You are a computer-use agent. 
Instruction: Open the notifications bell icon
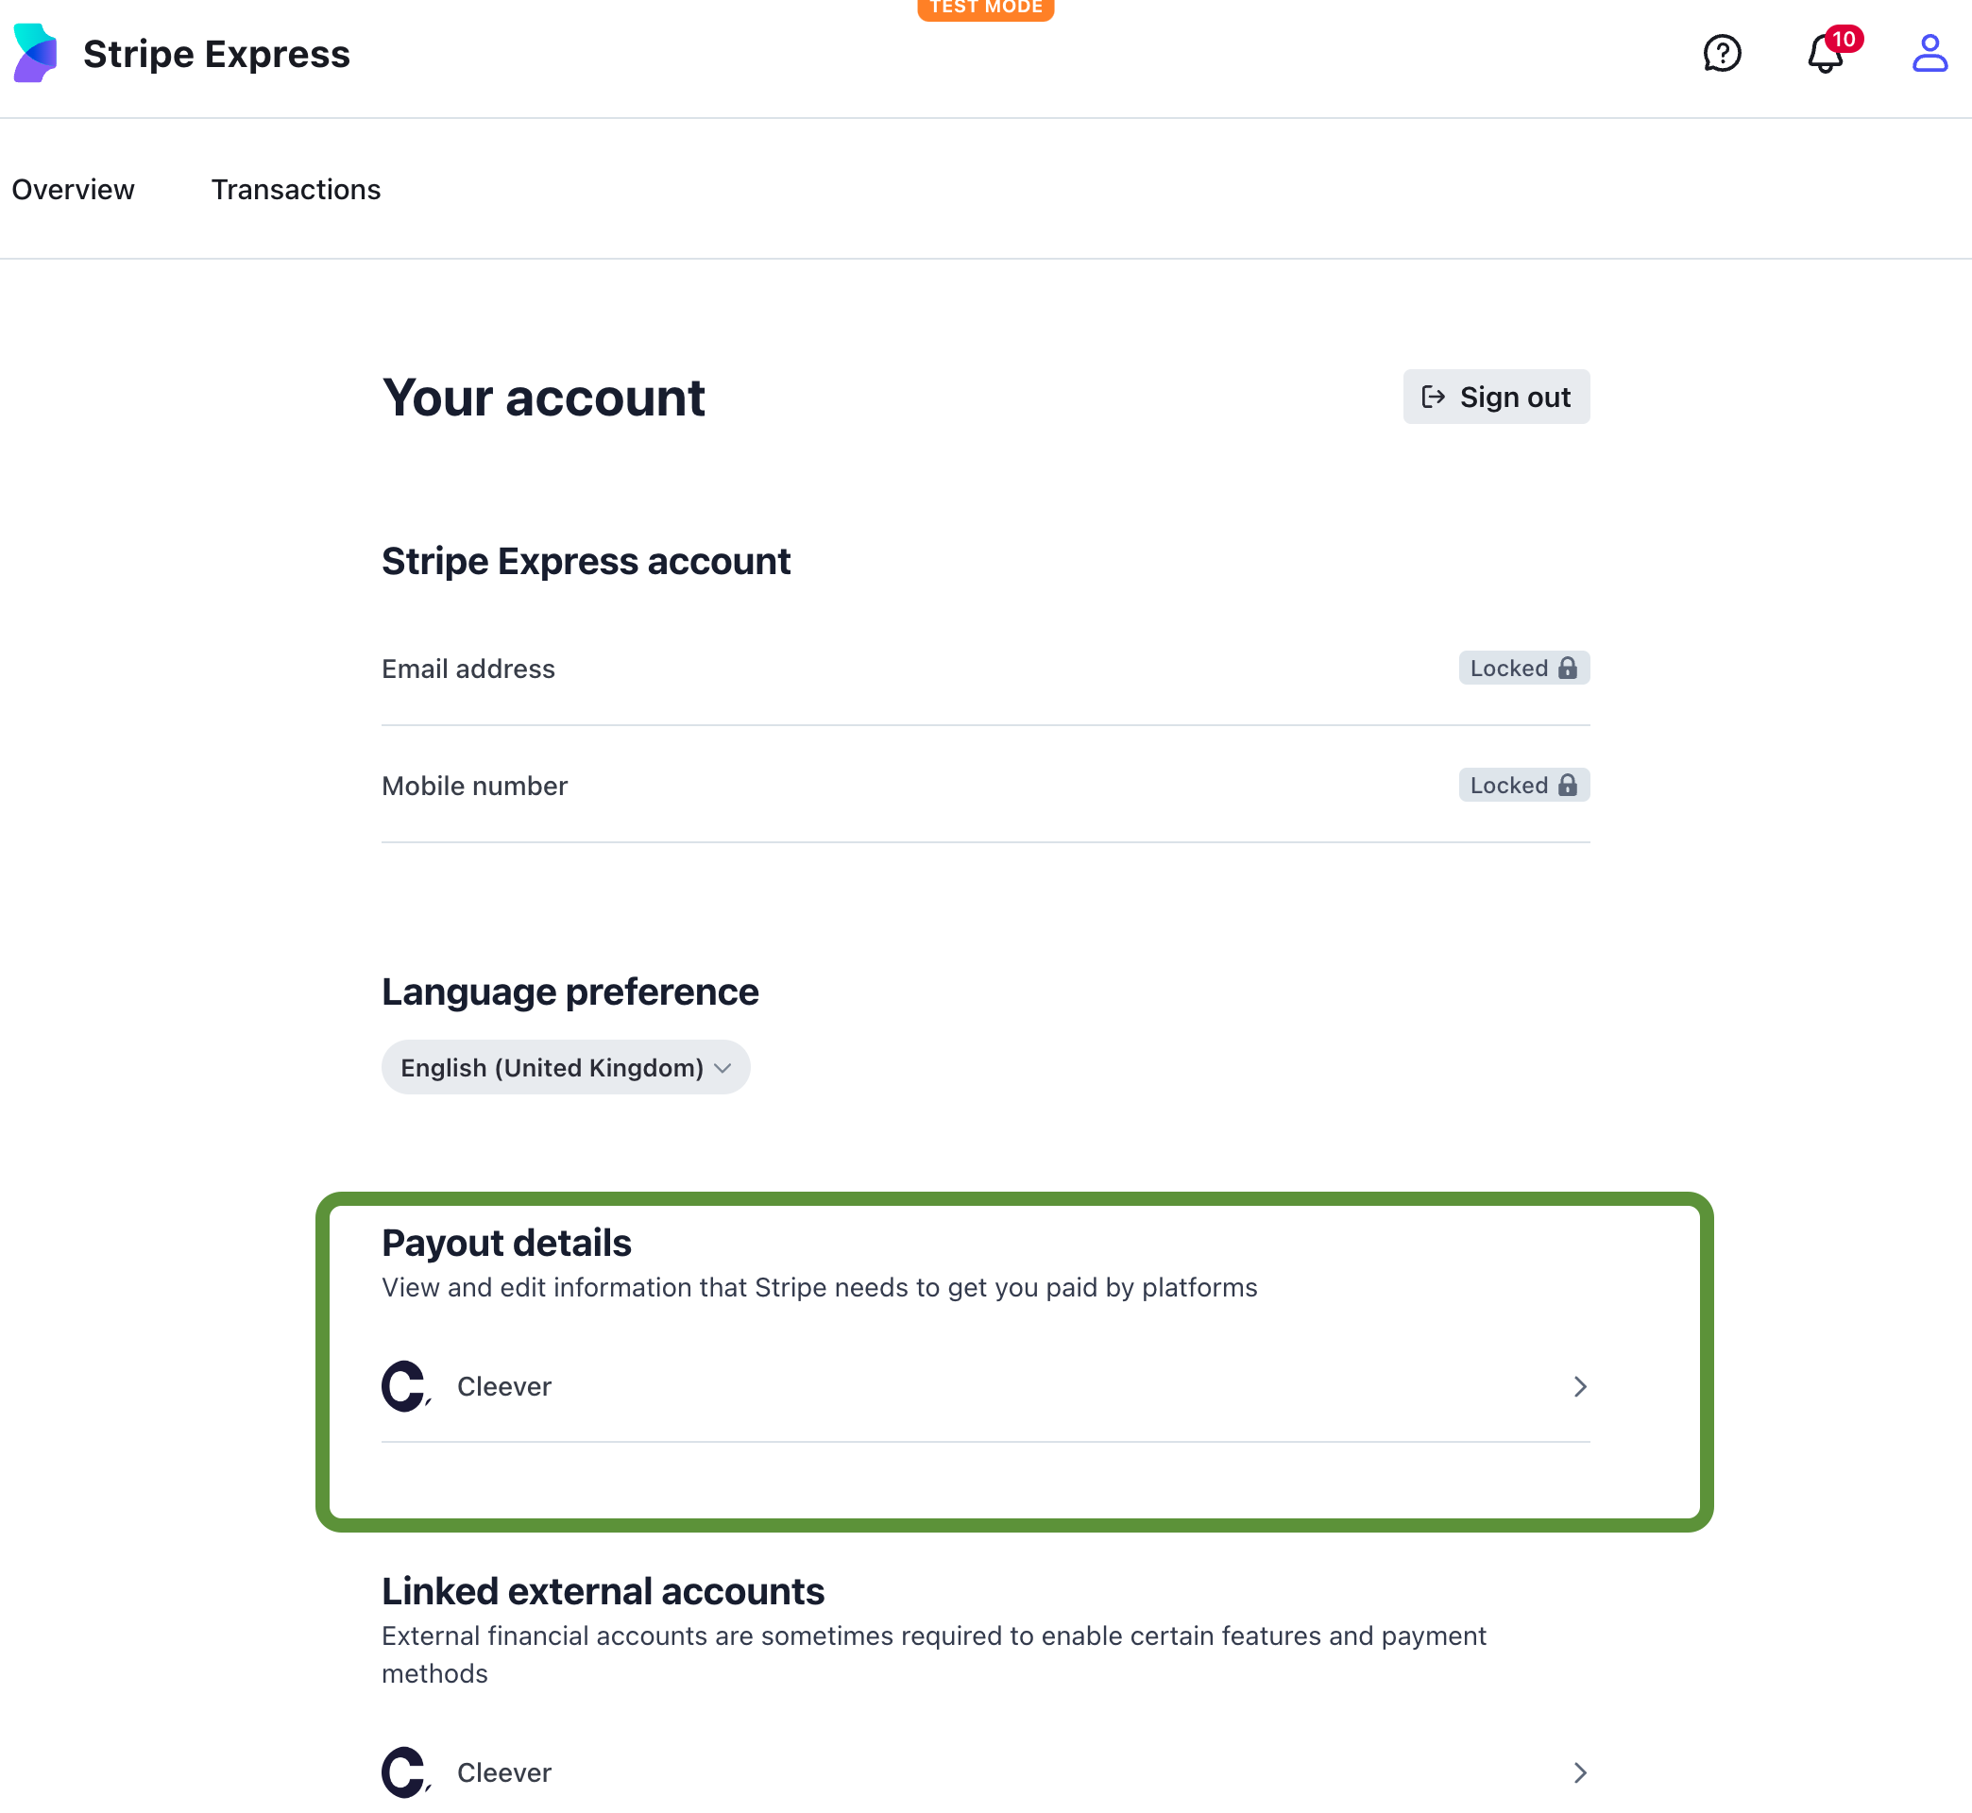[x=1825, y=53]
